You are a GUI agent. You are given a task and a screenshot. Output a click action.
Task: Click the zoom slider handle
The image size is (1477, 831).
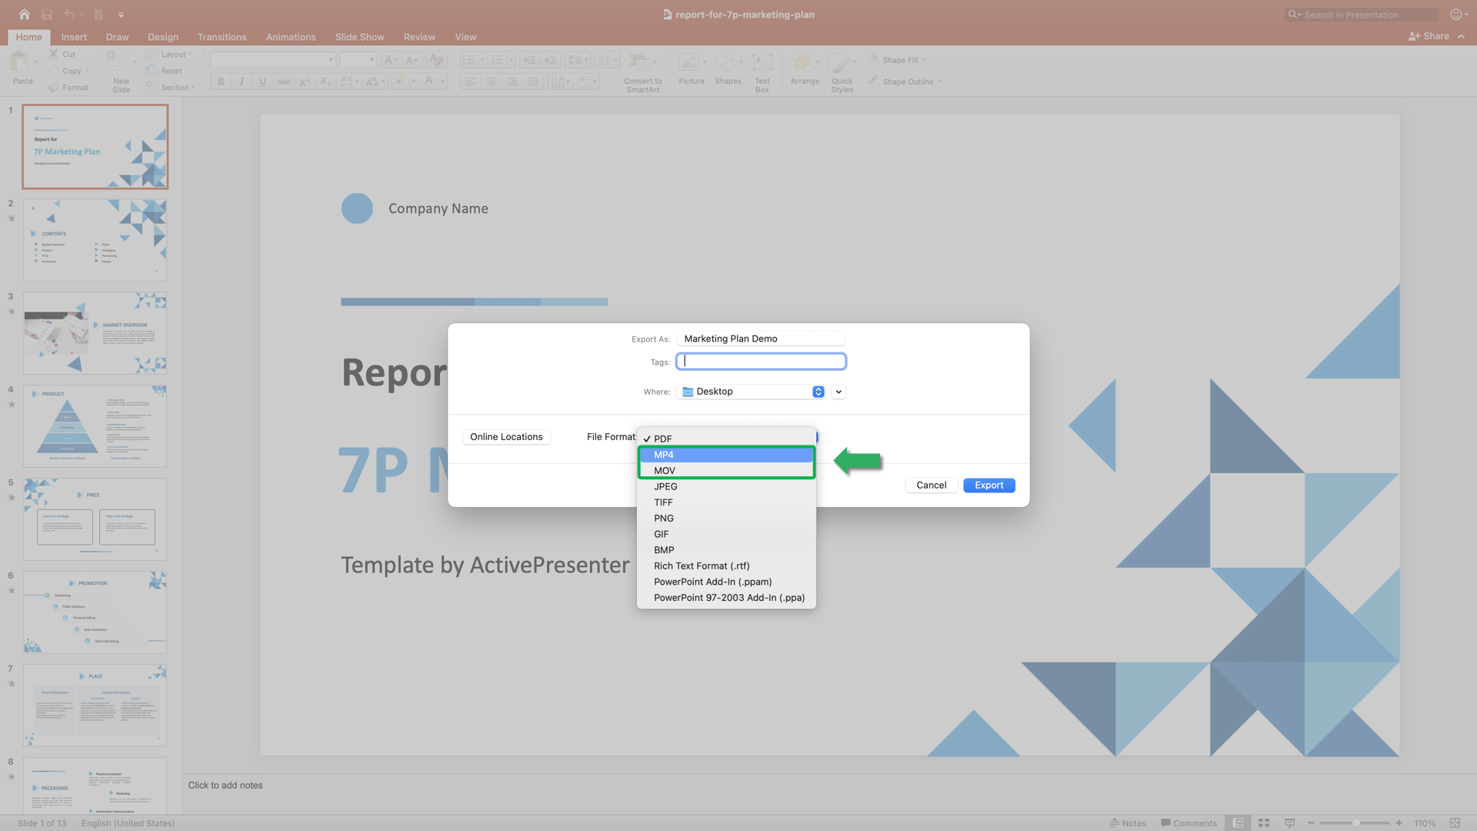pyautogui.click(x=1355, y=823)
